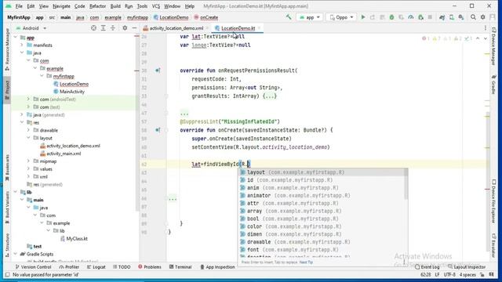The width and height of the screenshot is (502, 282).
Task: Open Project panel options gear
Action: tap(125, 28)
